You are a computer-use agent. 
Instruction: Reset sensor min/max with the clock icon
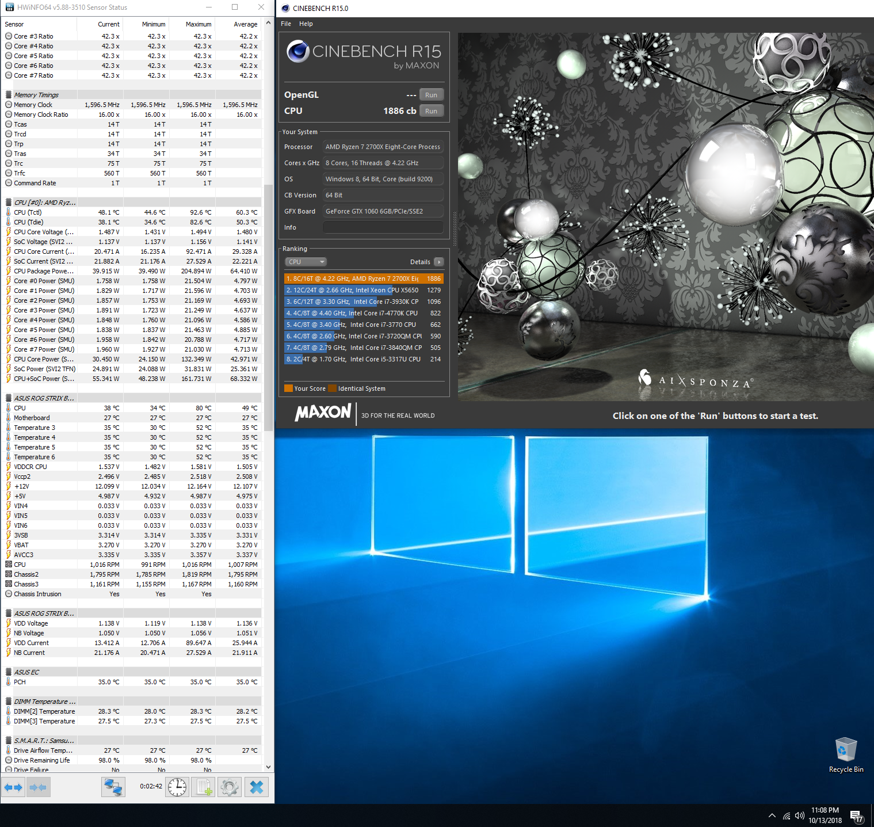177,787
